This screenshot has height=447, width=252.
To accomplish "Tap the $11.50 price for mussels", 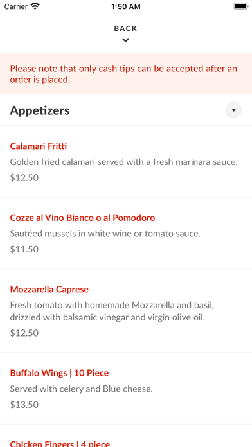I will coord(24,249).
